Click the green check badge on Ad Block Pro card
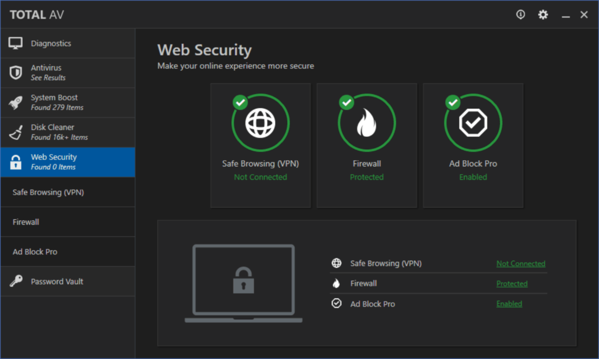 pos(453,102)
